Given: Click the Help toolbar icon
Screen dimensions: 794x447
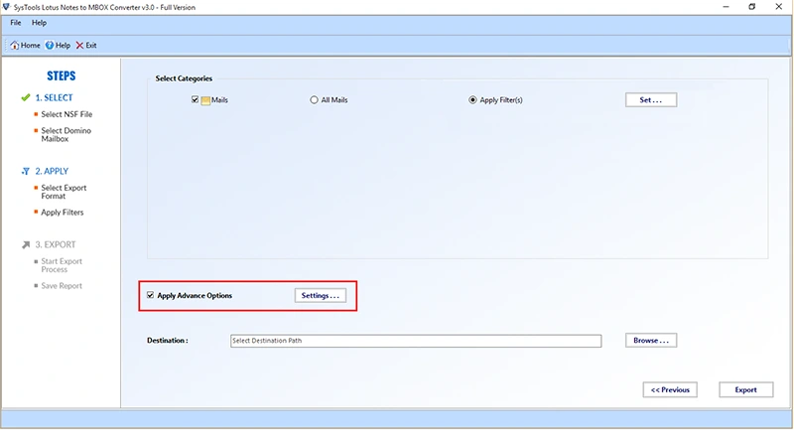Looking at the screenshot, I should click(50, 45).
